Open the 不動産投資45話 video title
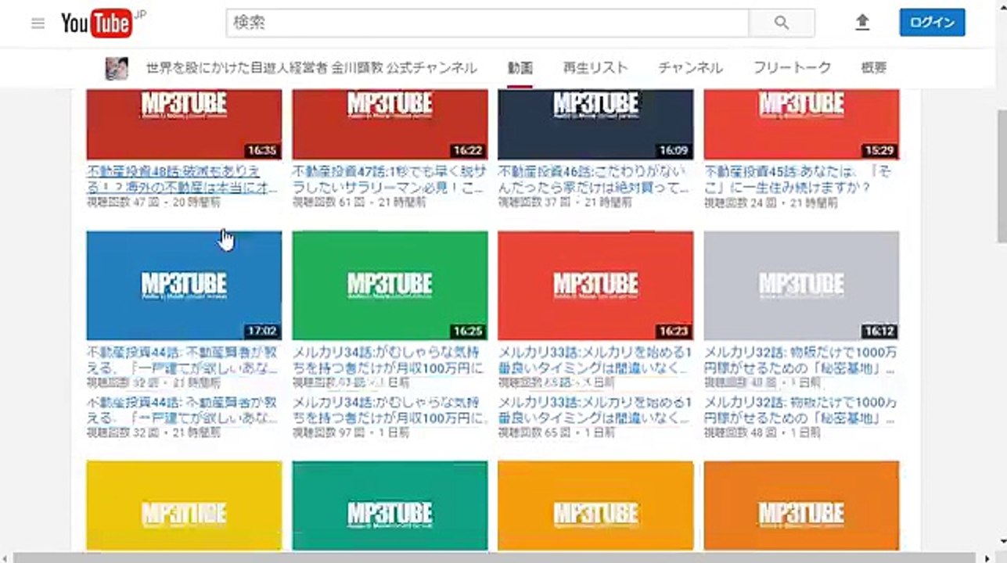The image size is (1007, 563). 798,179
